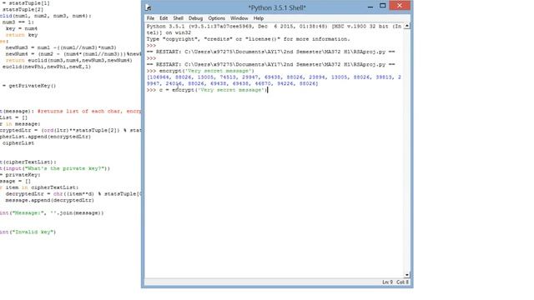Click the scroll-up arrow in the shell scrollbar
This screenshot has width=534, height=300.
pyautogui.click(x=407, y=26)
